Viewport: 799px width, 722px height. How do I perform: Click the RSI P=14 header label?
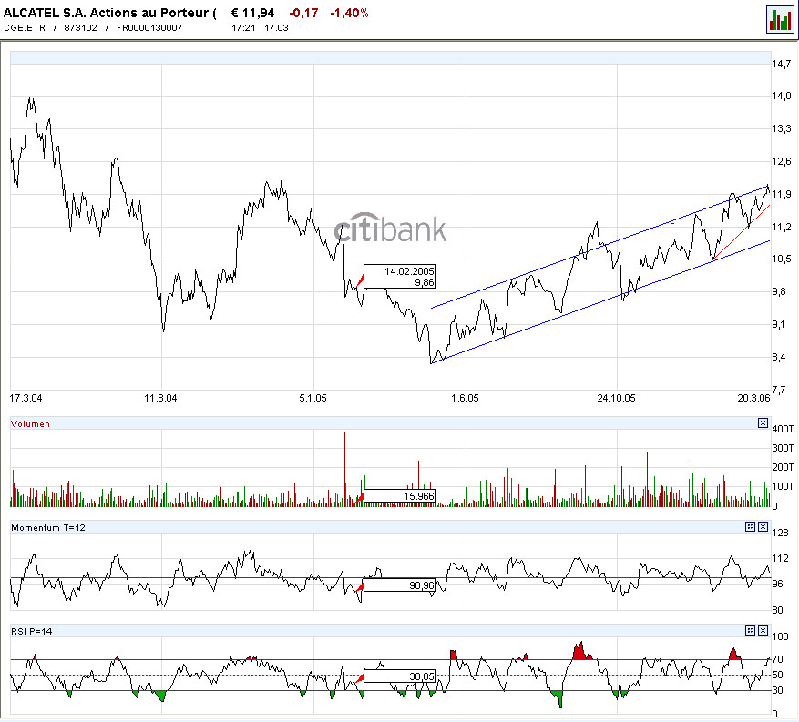click(32, 631)
